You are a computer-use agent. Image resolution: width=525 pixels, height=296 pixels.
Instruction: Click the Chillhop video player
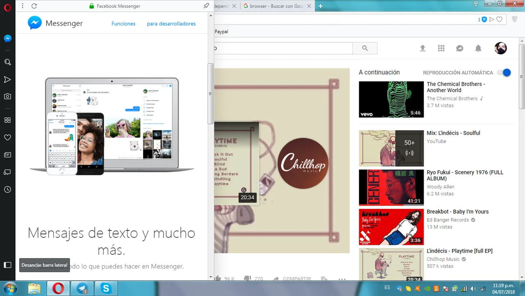pos(282,161)
